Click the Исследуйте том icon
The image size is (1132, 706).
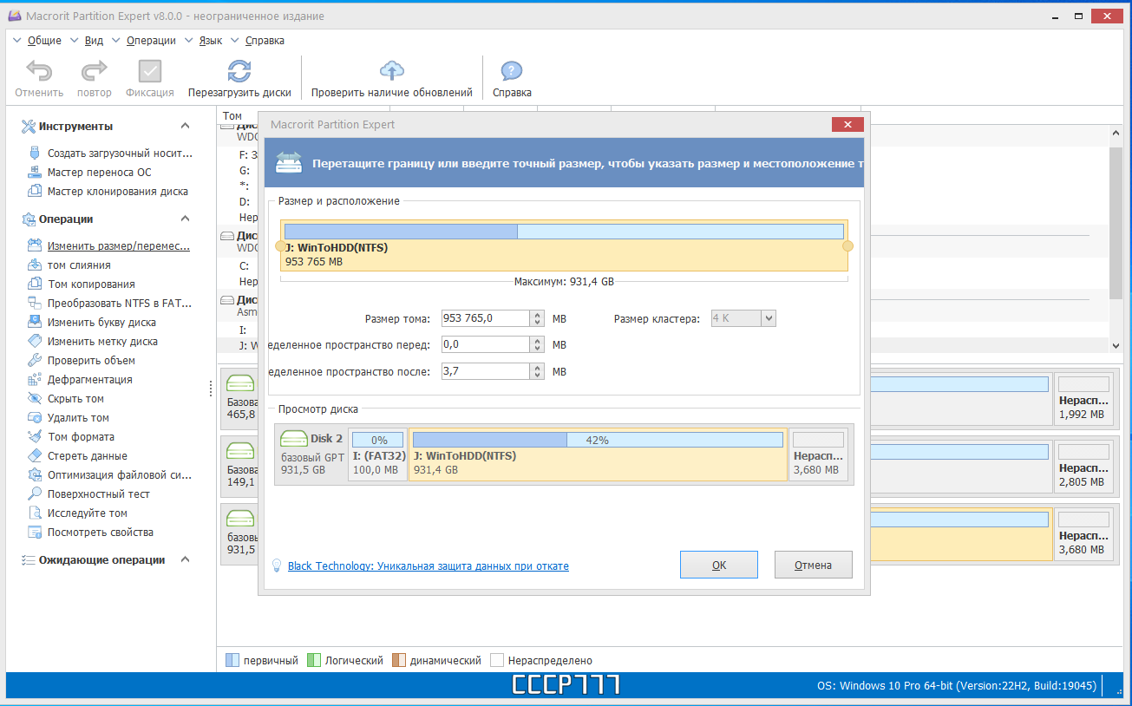[x=35, y=513]
